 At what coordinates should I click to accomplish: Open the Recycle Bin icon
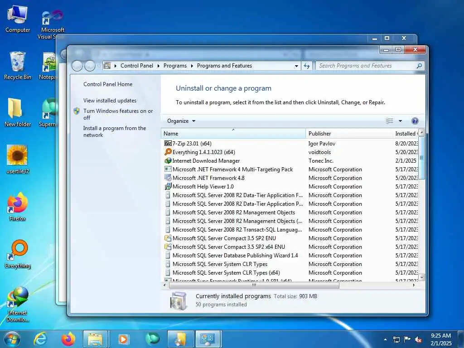18,65
